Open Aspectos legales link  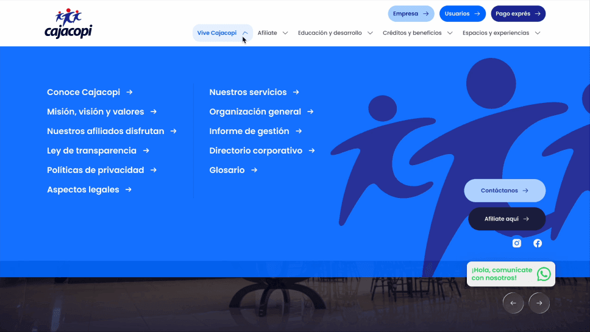click(83, 189)
